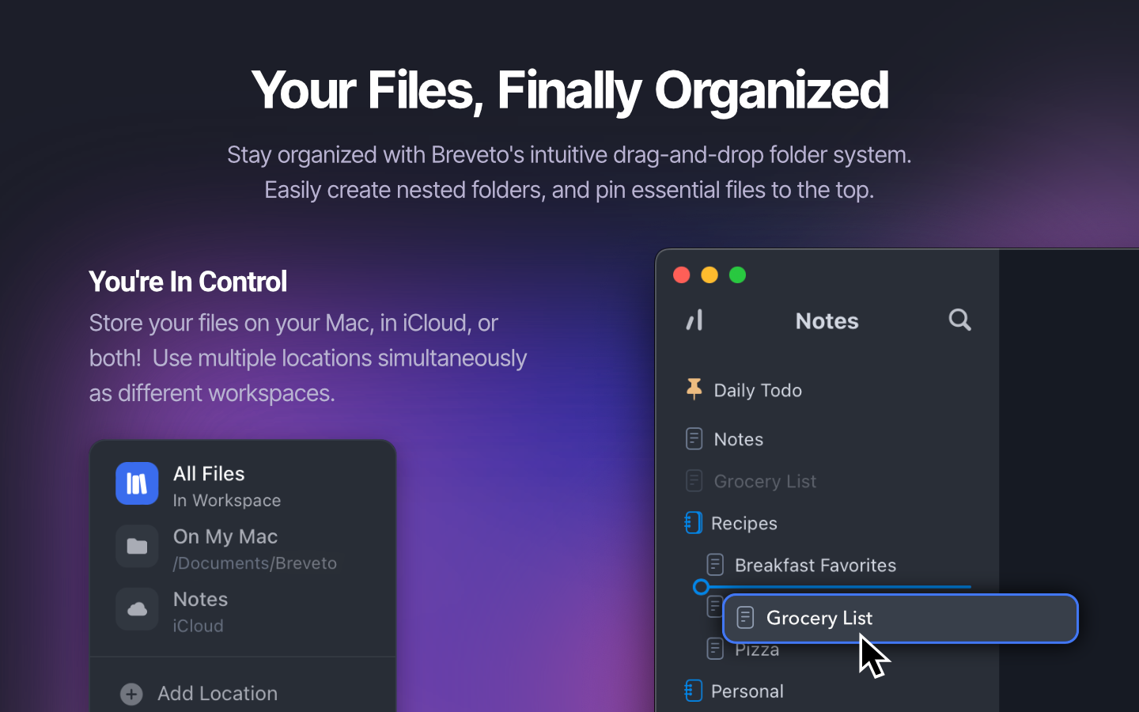Click the pin icon next to Daily Todo
Screen dimensions: 1139x712
point(694,389)
